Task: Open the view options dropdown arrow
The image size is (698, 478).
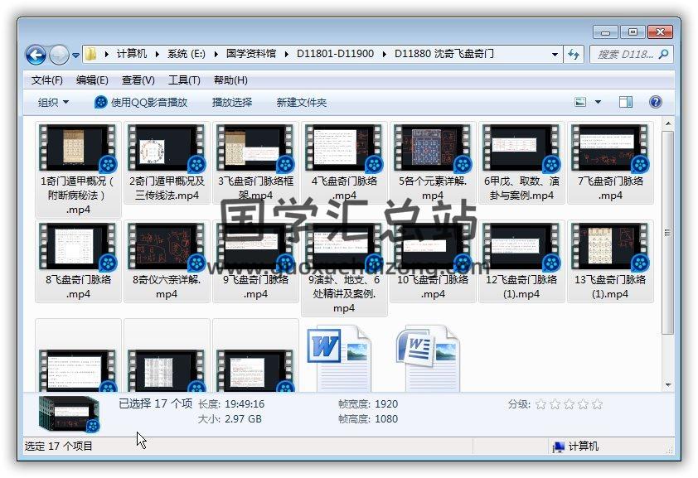Action: [x=599, y=102]
